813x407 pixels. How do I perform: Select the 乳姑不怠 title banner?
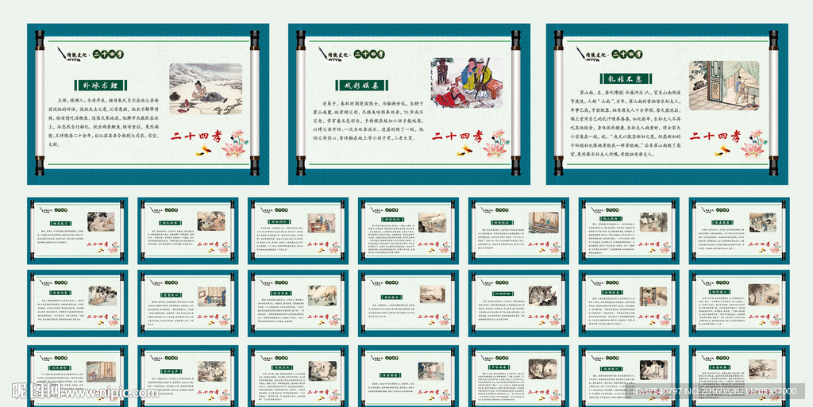click(626, 79)
